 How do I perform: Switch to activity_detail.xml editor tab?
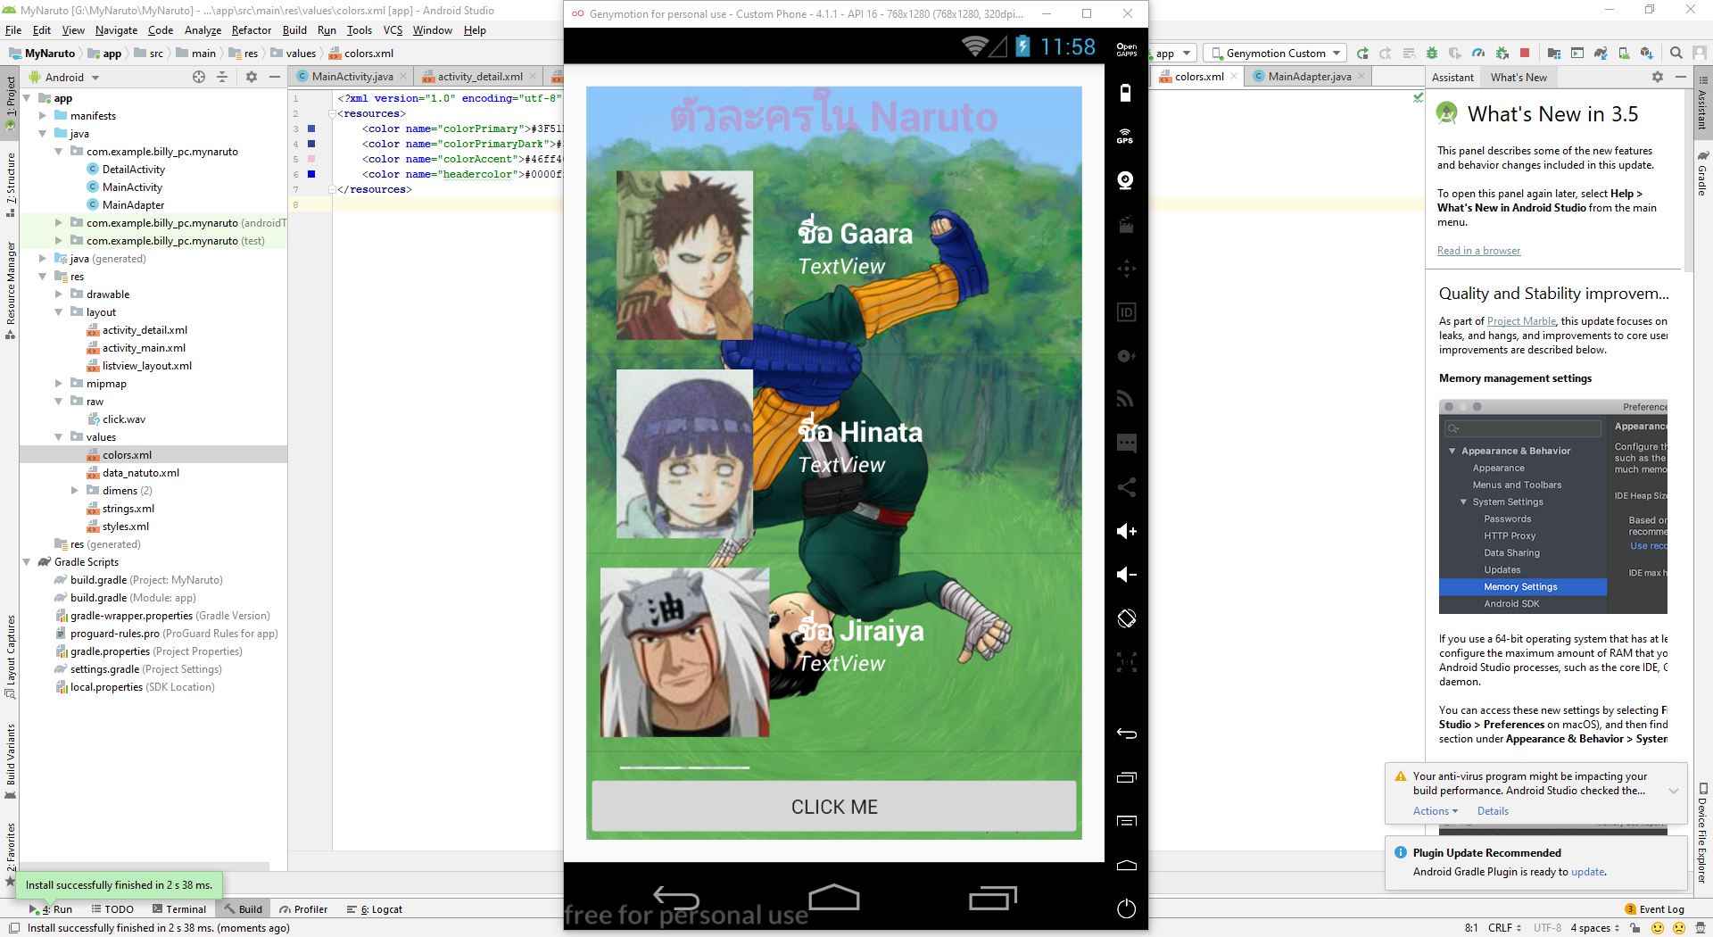(x=479, y=77)
